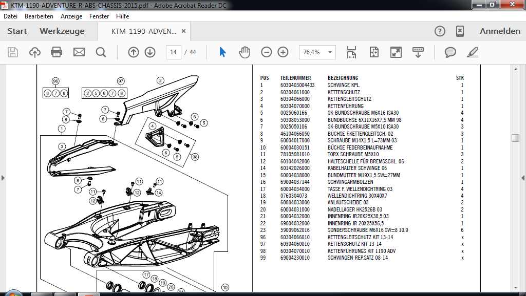Open the Bearbeiten menu

click(39, 16)
